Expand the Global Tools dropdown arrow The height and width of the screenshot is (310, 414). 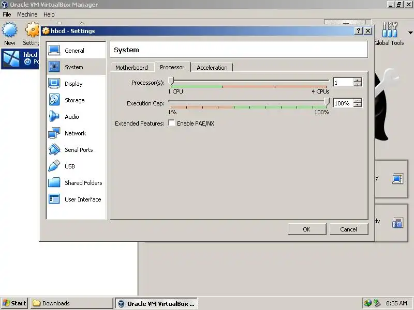click(x=410, y=33)
